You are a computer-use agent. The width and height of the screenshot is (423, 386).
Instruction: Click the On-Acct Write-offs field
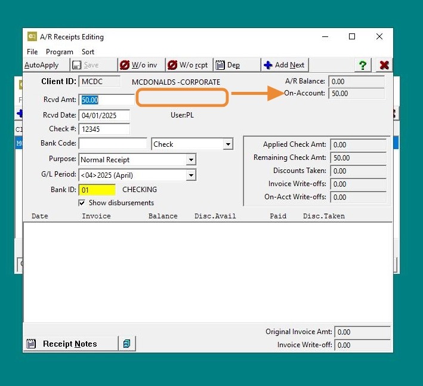pos(358,197)
